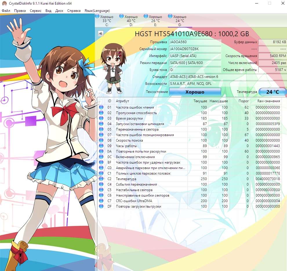The width and height of the screenshot is (287, 271).
Task: Click the S.M.A.R.T., APM, NCQ, GPL features field
Action: [228, 84]
